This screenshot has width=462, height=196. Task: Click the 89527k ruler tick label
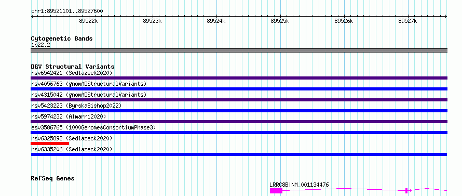coord(408,21)
